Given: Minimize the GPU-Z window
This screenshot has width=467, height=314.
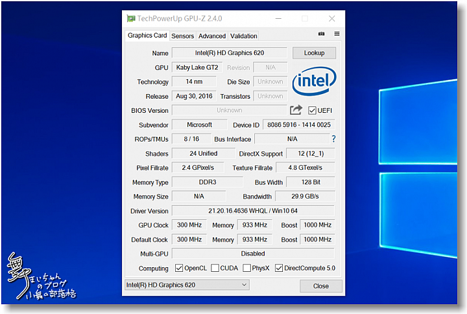Looking at the screenshot, I should click(x=278, y=18).
